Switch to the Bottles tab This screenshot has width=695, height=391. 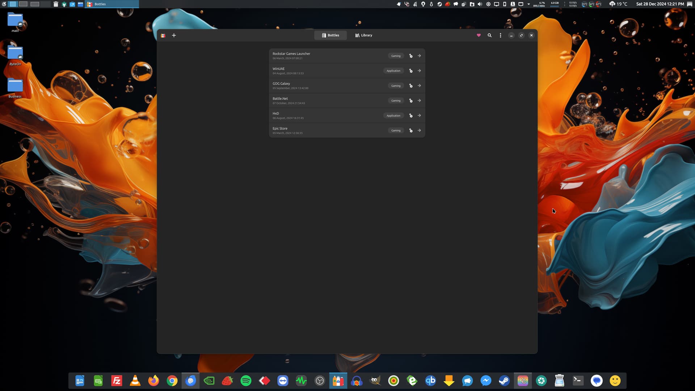coord(330,35)
